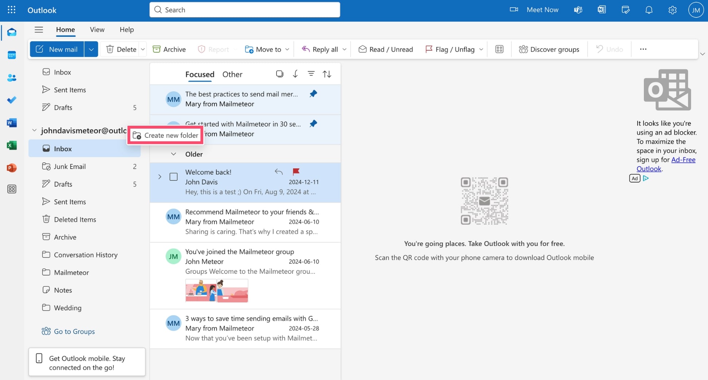The width and height of the screenshot is (708, 380).
Task: Toggle the flag on the Welcome back email
Action: pyautogui.click(x=296, y=172)
